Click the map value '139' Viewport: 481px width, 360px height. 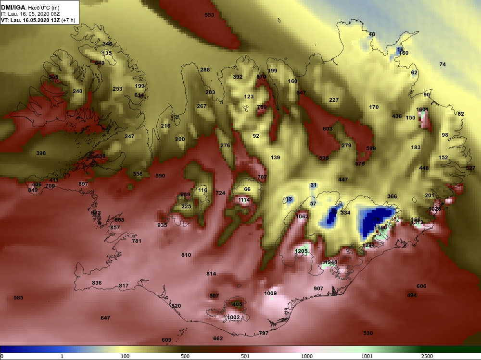(x=275, y=157)
